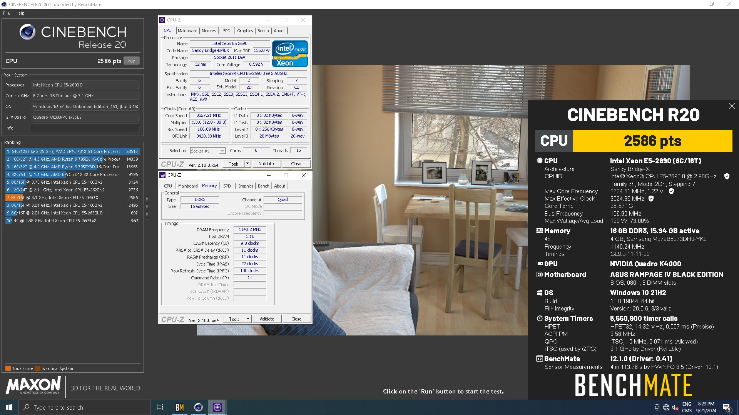Click the GPU card icon in BenchMate

[x=540, y=264]
